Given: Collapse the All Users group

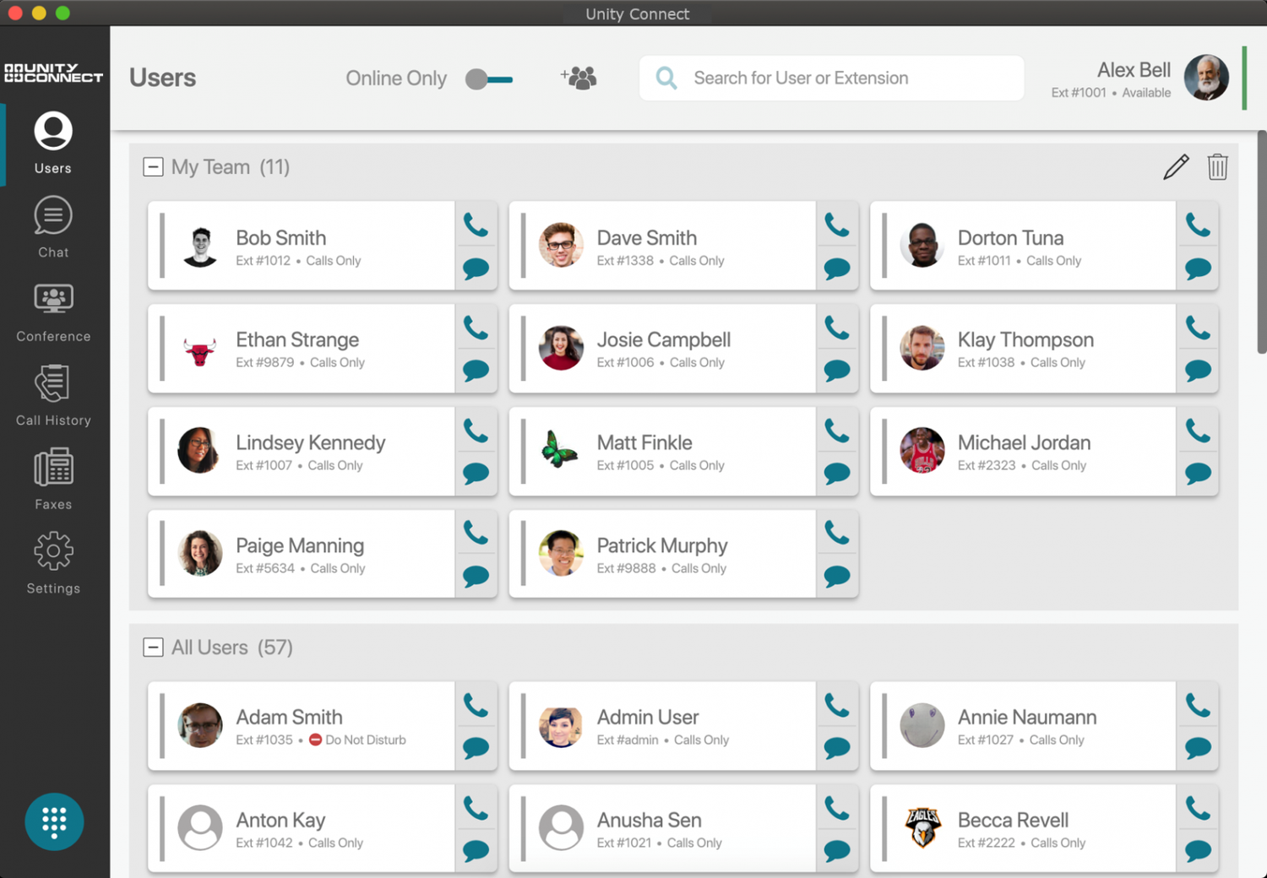Looking at the screenshot, I should pos(153,647).
